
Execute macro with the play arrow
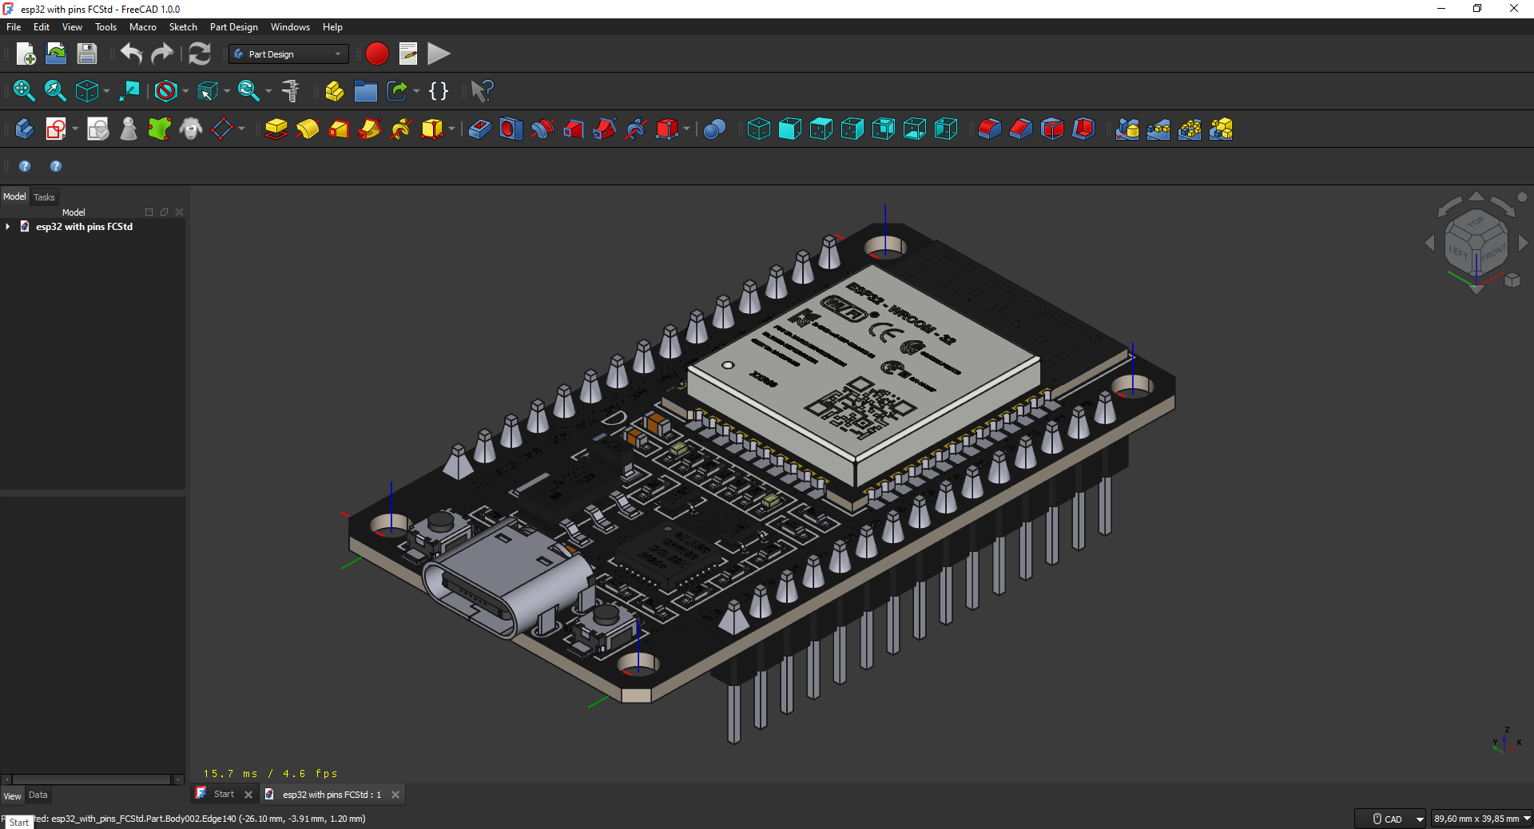439,54
